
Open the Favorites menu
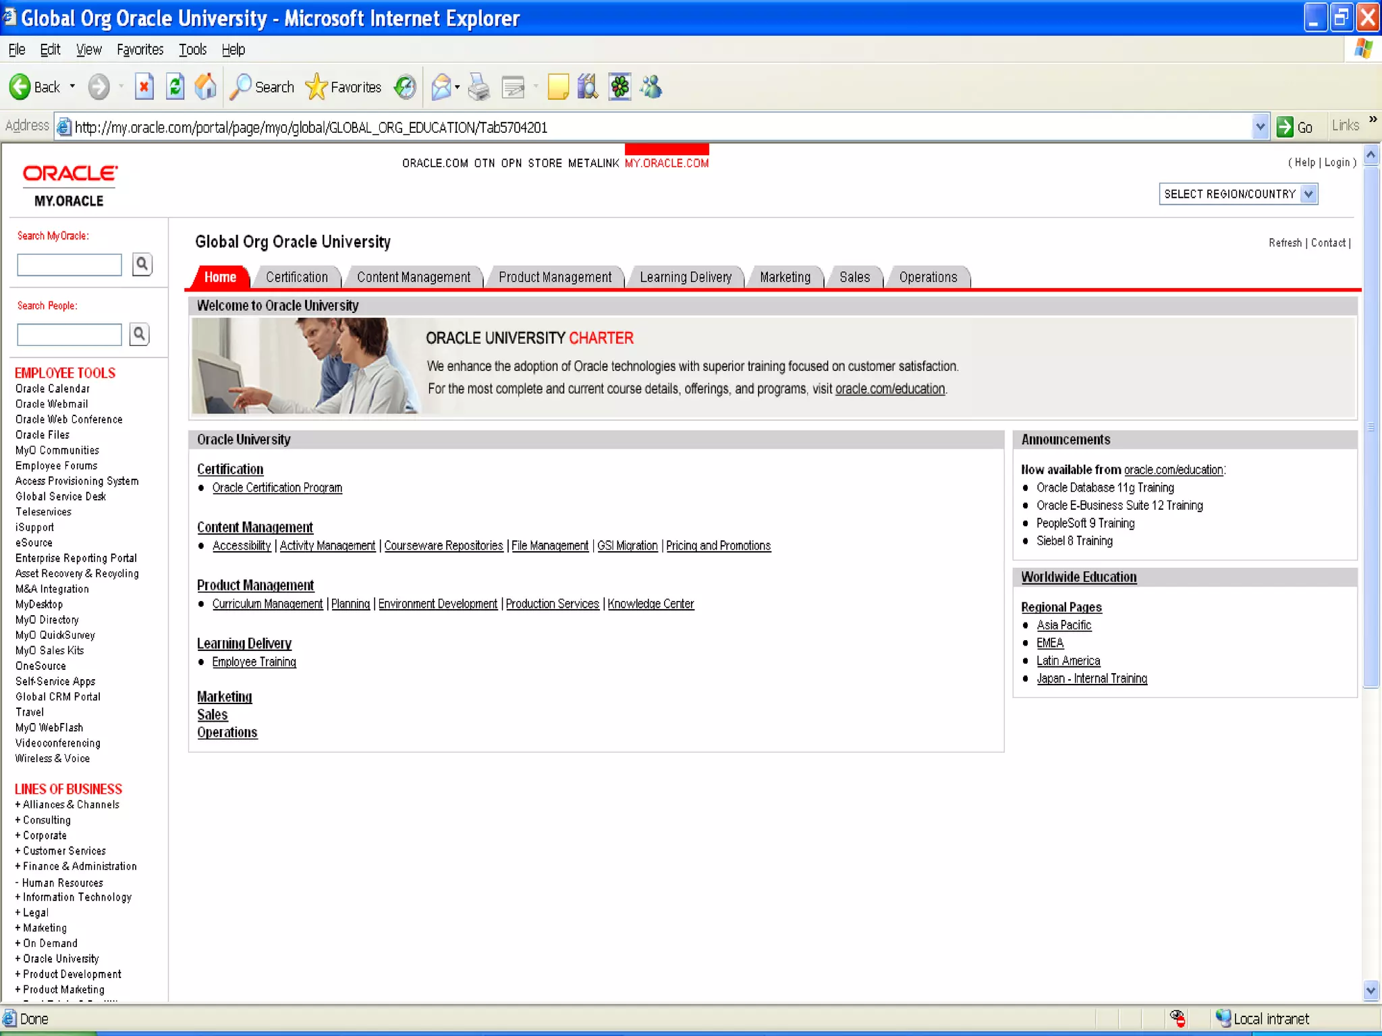[x=140, y=50]
